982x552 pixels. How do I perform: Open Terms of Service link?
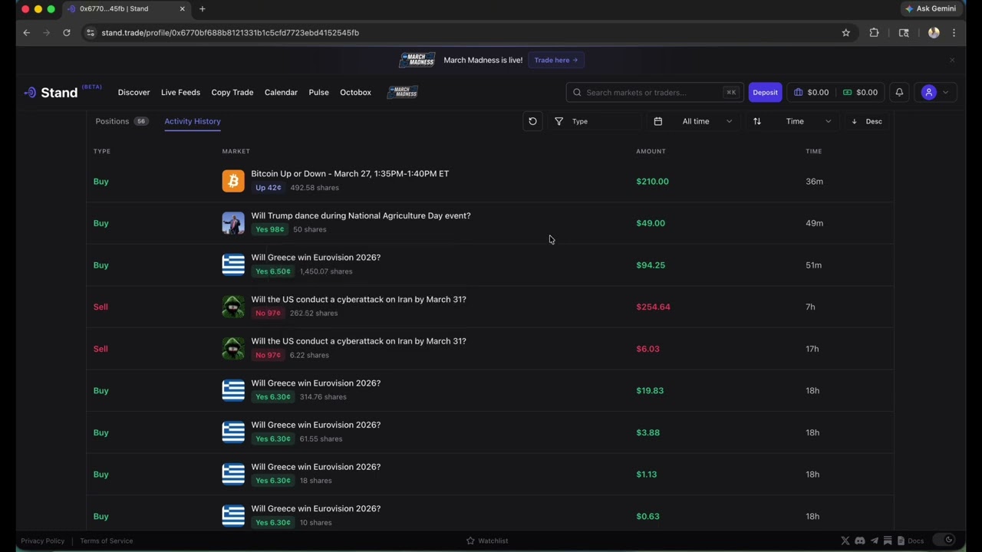(106, 540)
